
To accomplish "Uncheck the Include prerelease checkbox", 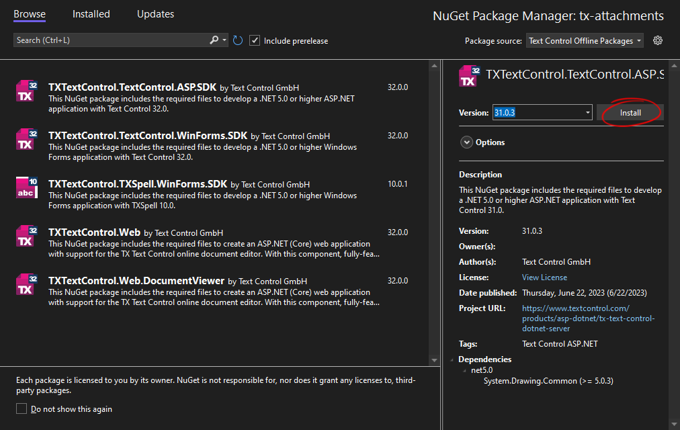I will (255, 40).
